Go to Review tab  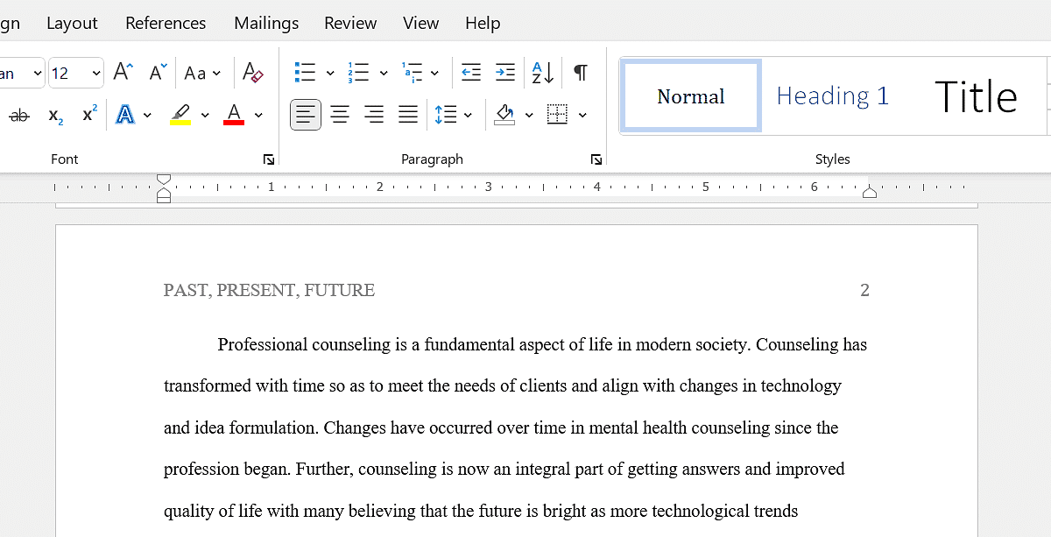[x=350, y=23]
